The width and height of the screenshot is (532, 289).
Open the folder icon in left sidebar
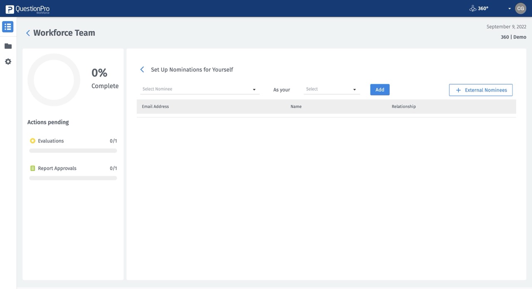(7, 46)
